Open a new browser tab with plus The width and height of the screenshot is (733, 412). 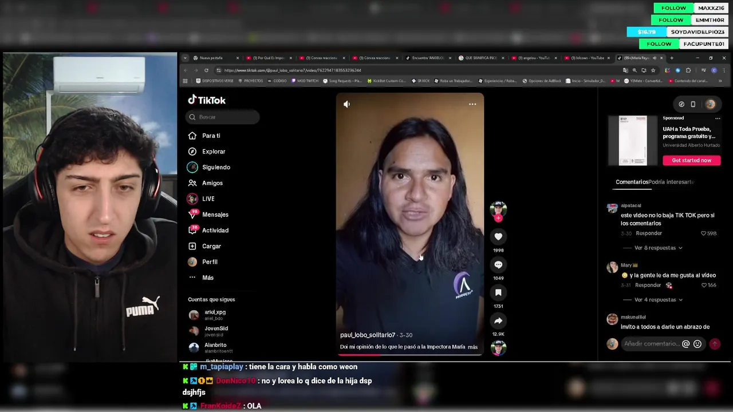(672, 58)
